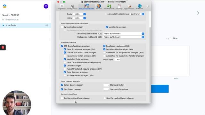
Task: Toggle Uhrzeit anzeigen checkbox
Action: [x=65, y=65]
